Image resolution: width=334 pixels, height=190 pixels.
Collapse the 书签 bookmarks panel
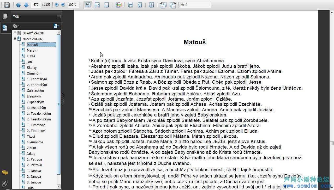[x=59, y=16]
